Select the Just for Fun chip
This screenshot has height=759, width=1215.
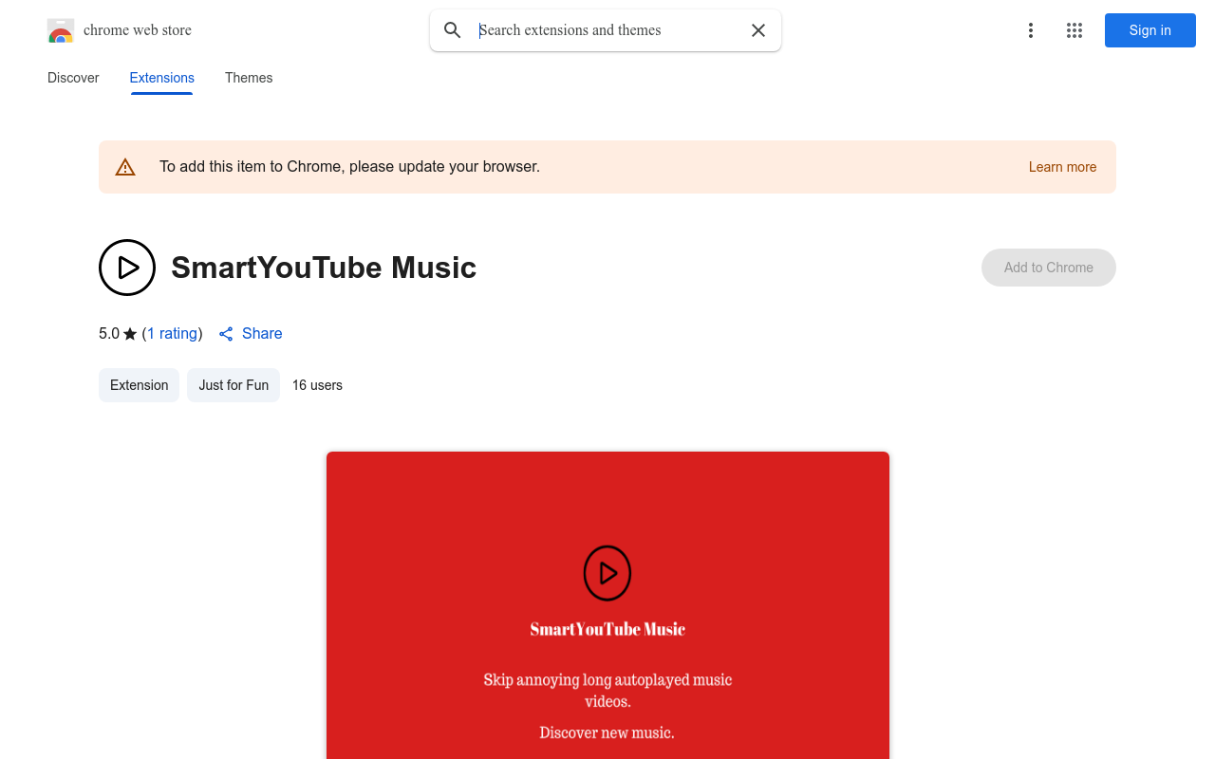point(234,385)
